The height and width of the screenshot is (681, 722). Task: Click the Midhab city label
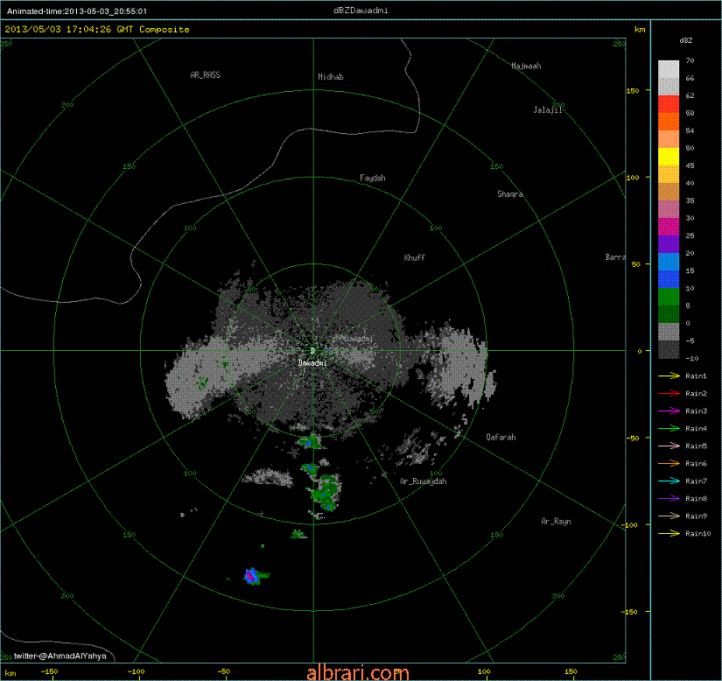click(x=331, y=77)
